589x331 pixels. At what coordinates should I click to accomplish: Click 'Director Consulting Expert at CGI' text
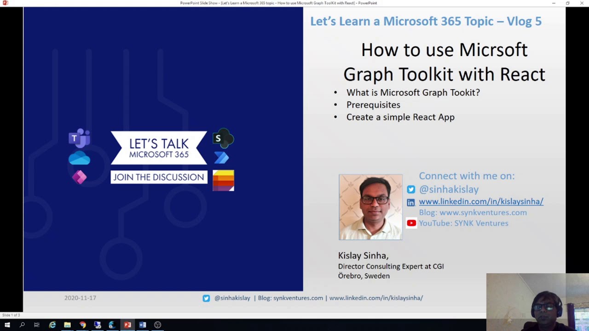click(x=391, y=266)
